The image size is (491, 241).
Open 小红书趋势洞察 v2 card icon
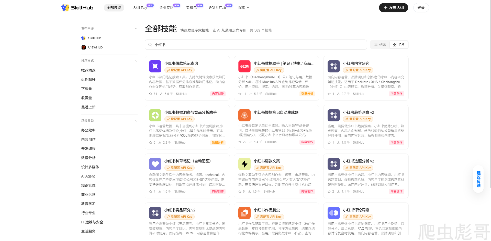pos(334,115)
